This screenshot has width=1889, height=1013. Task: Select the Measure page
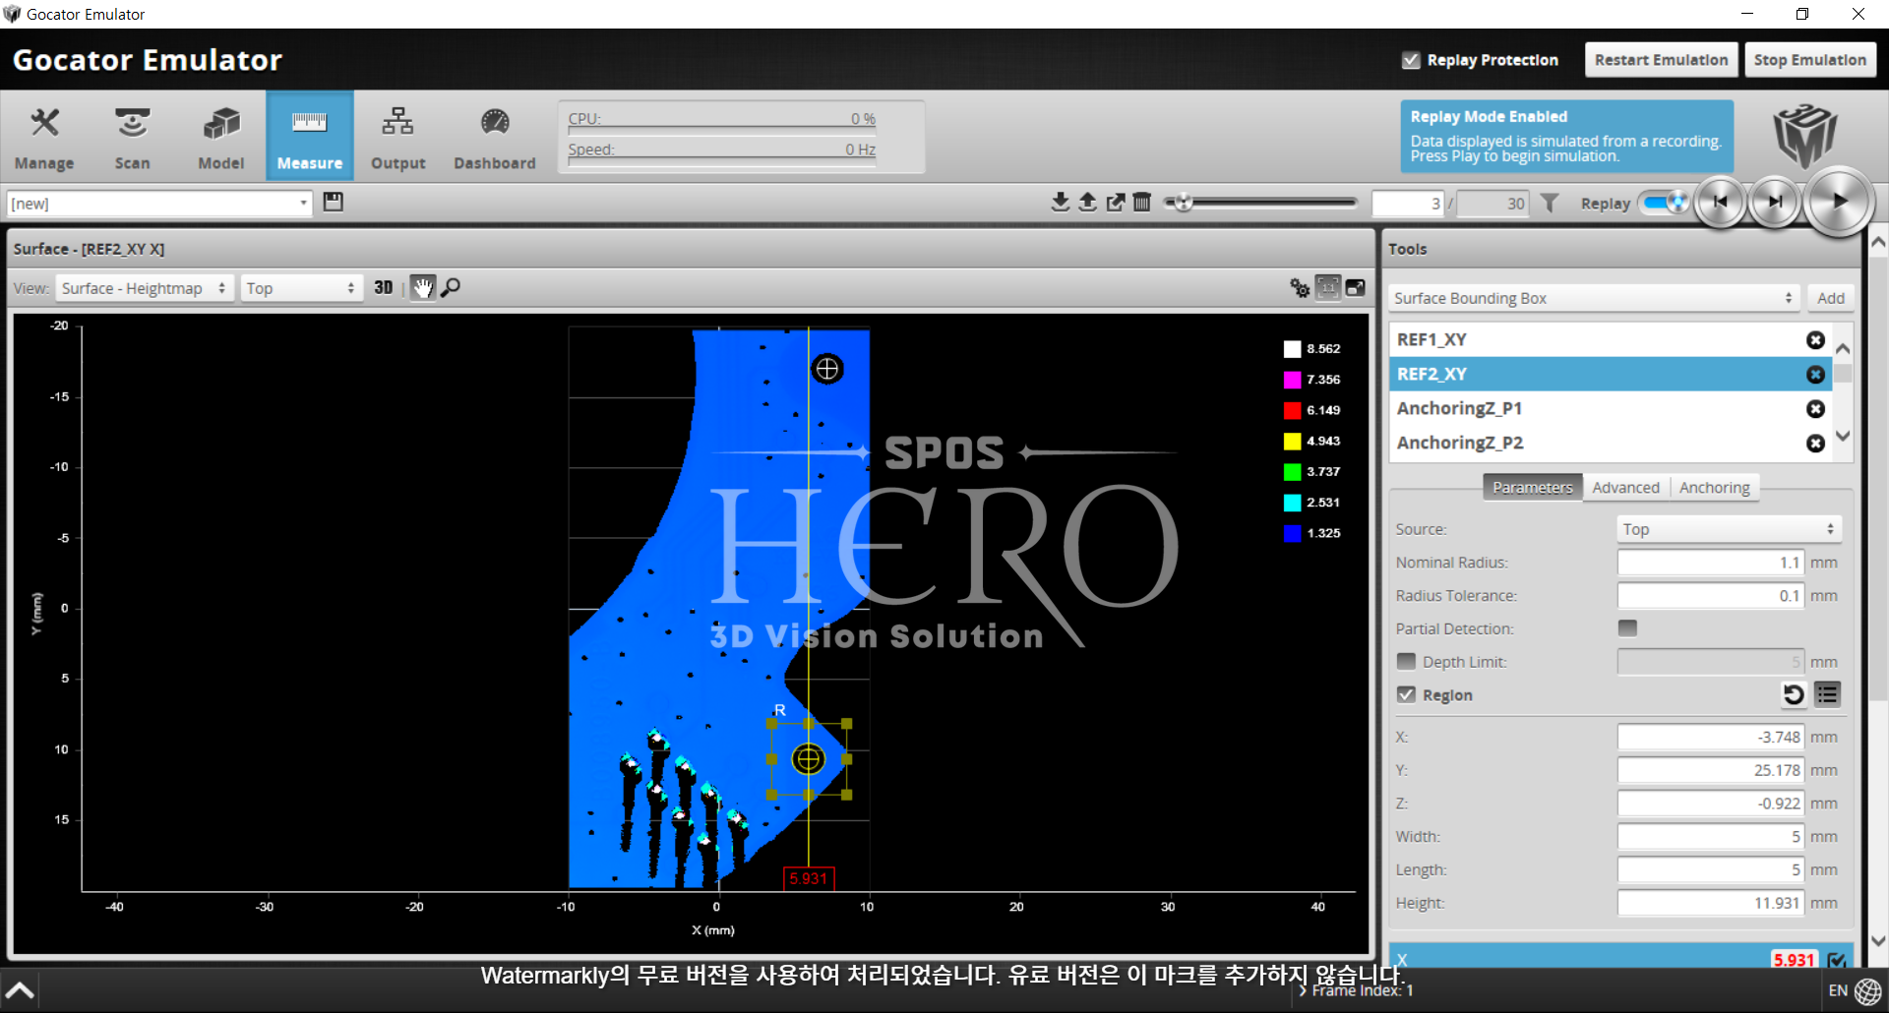310,137
